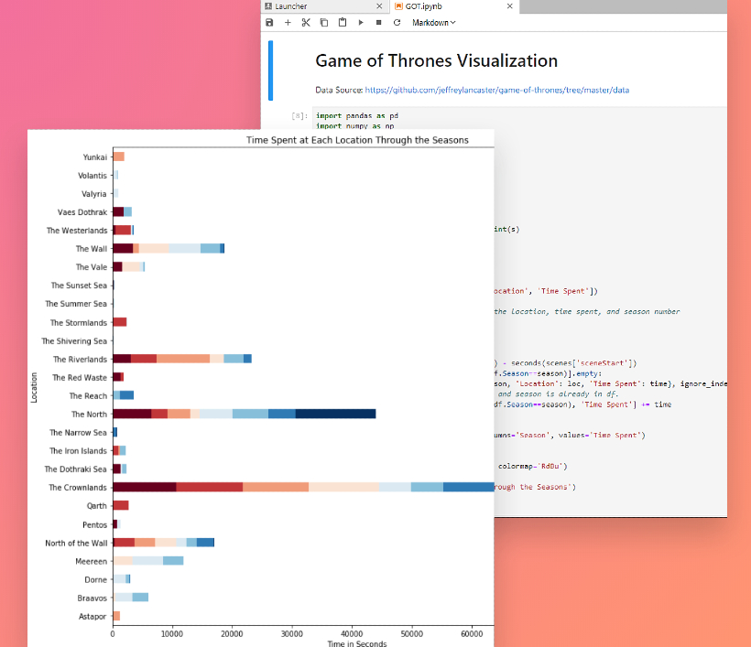This screenshot has width=751, height=647.
Task: Click the dark navy segment of The North bar
Action: pos(336,414)
